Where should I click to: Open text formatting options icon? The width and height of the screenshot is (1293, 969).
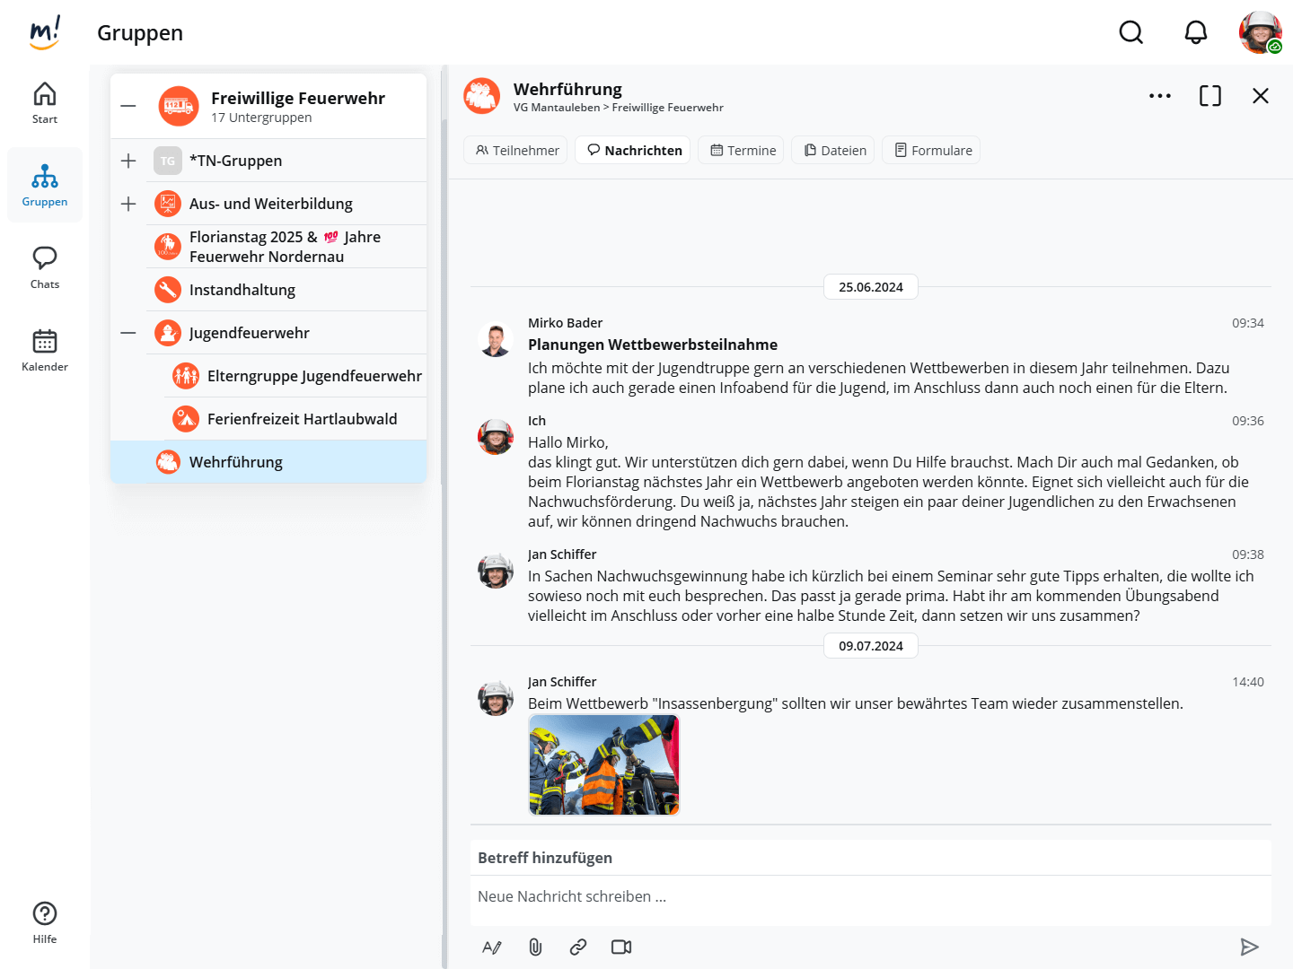coord(492,947)
